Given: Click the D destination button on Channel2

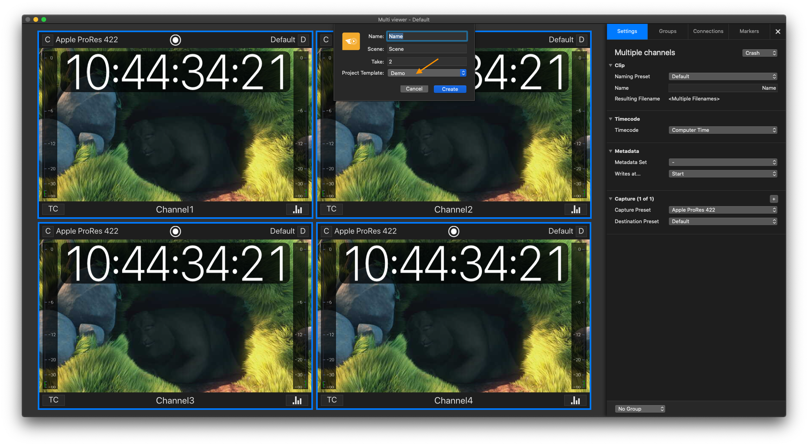Looking at the screenshot, I should [581, 40].
